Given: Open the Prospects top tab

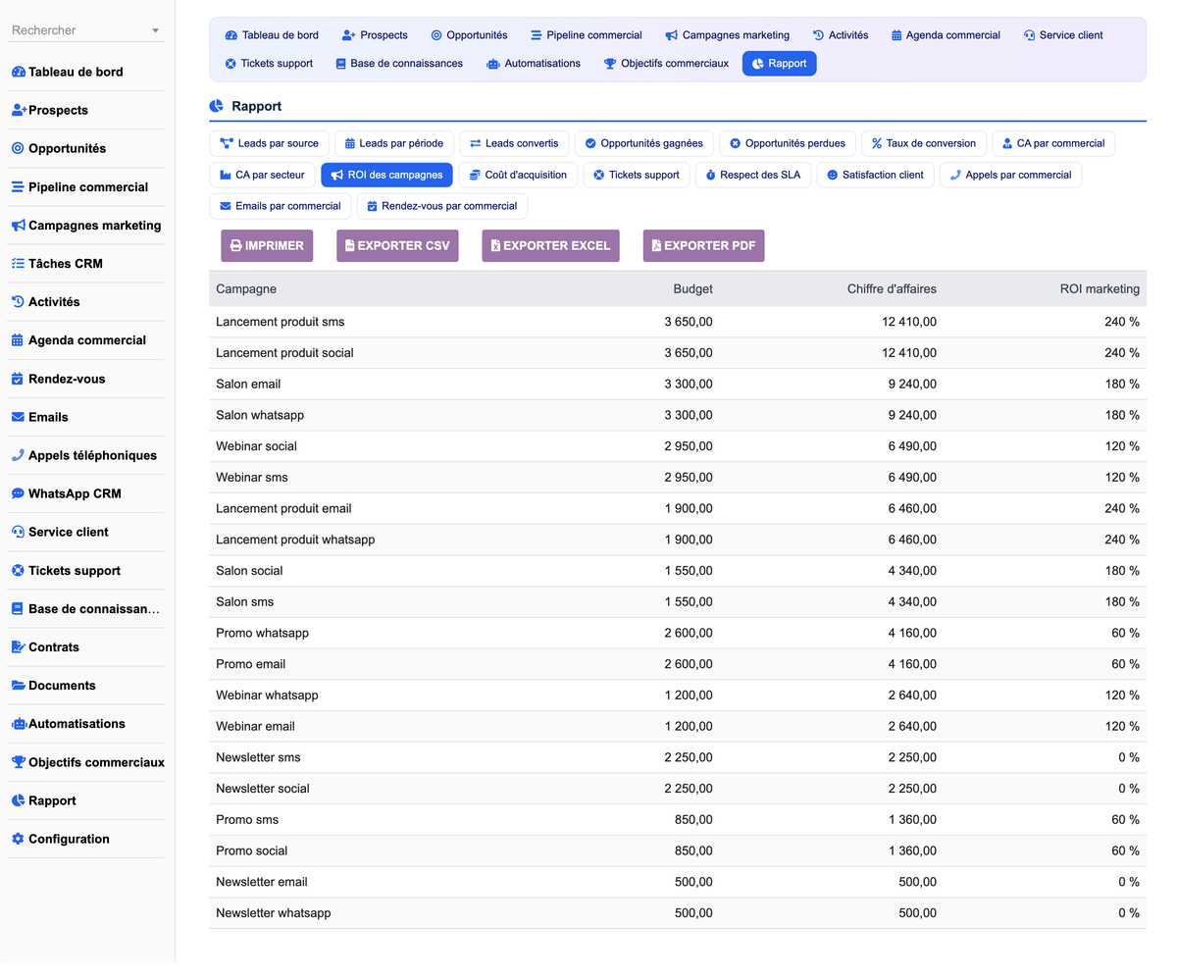Looking at the screenshot, I should click(375, 35).
